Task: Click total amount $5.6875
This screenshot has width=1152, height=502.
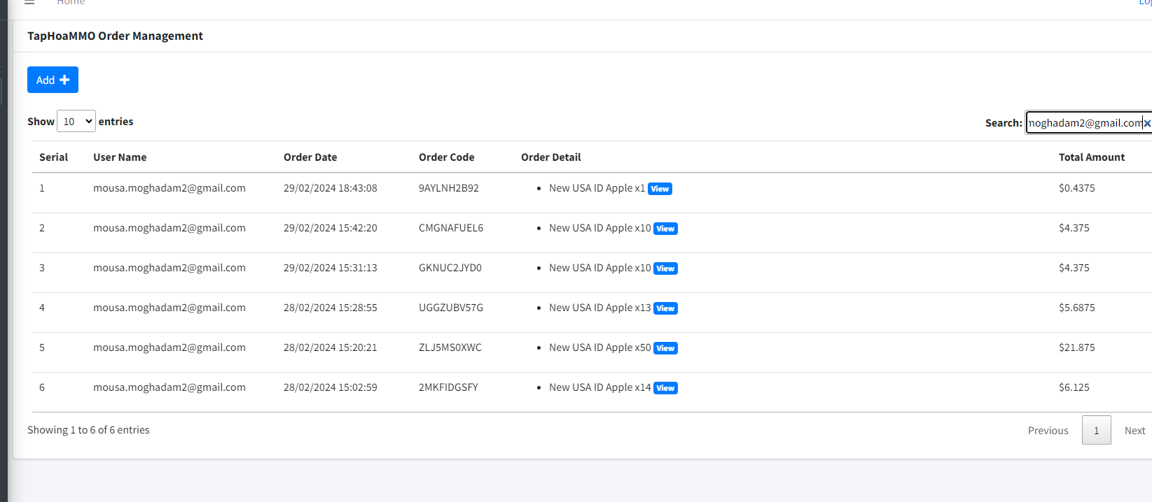Action: point(1077,308)
